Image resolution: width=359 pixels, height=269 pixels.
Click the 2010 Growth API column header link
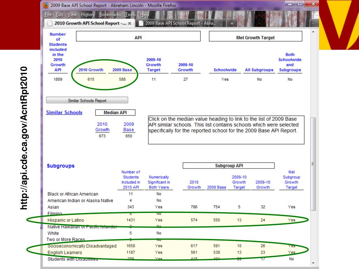[91, 70]
